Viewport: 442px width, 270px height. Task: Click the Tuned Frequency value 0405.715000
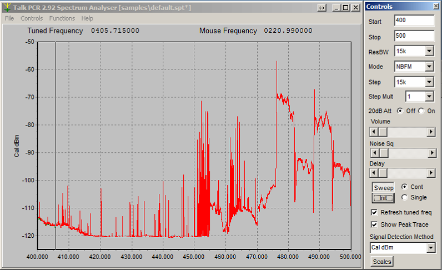[x=115, y=31]
